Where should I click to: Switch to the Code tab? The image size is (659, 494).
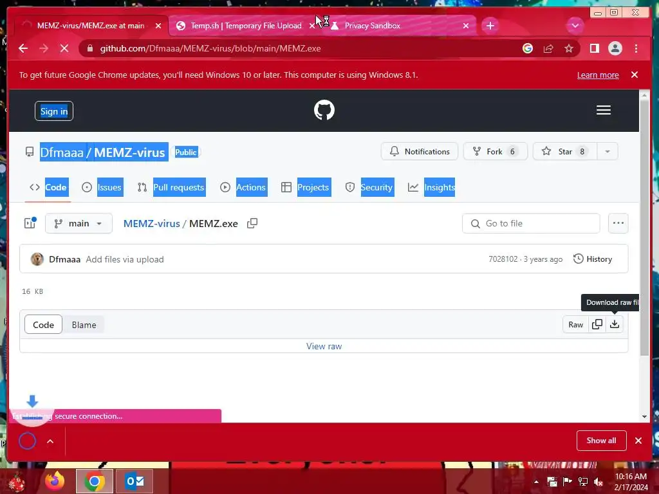point(48,187)
